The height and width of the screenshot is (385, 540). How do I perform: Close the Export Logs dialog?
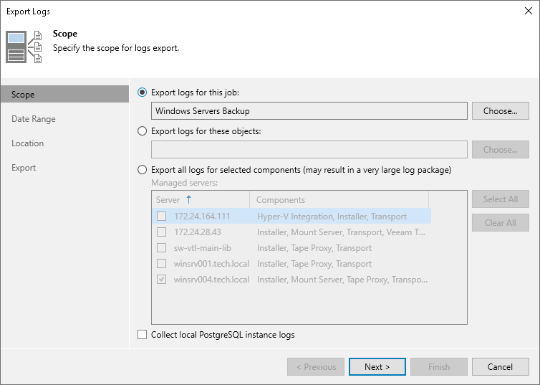[529, 11]
